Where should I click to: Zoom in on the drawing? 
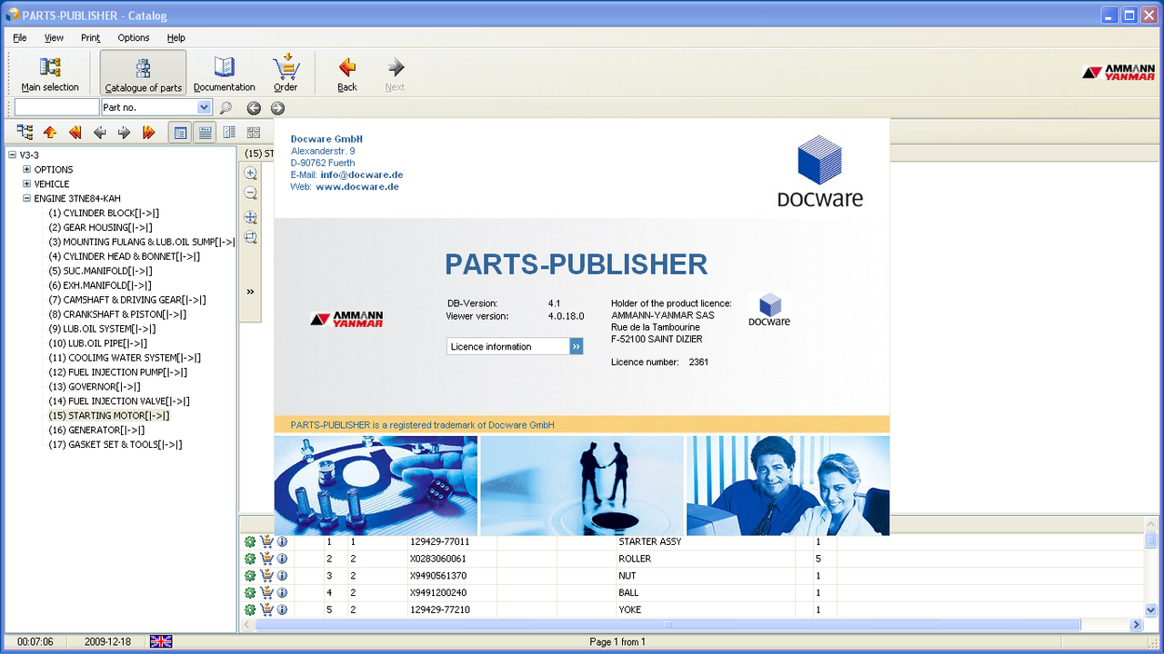pyautogui.click(x=250, y=173)
